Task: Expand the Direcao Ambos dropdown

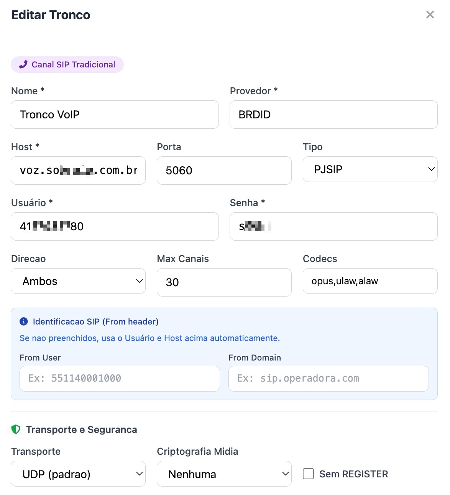Action: (x=78, y=281)
